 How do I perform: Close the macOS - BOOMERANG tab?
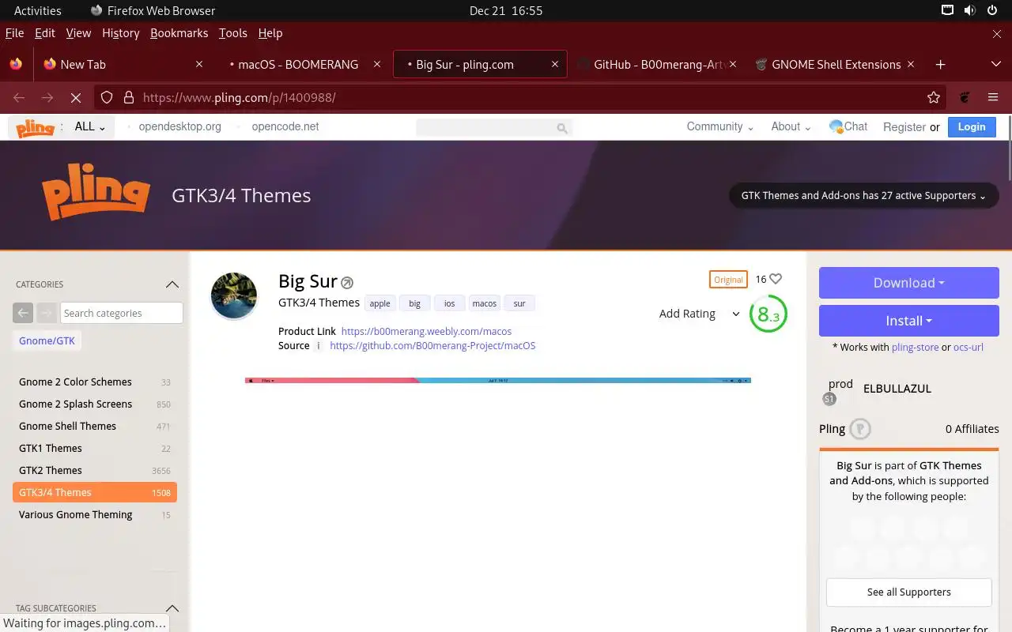point(377,64)
